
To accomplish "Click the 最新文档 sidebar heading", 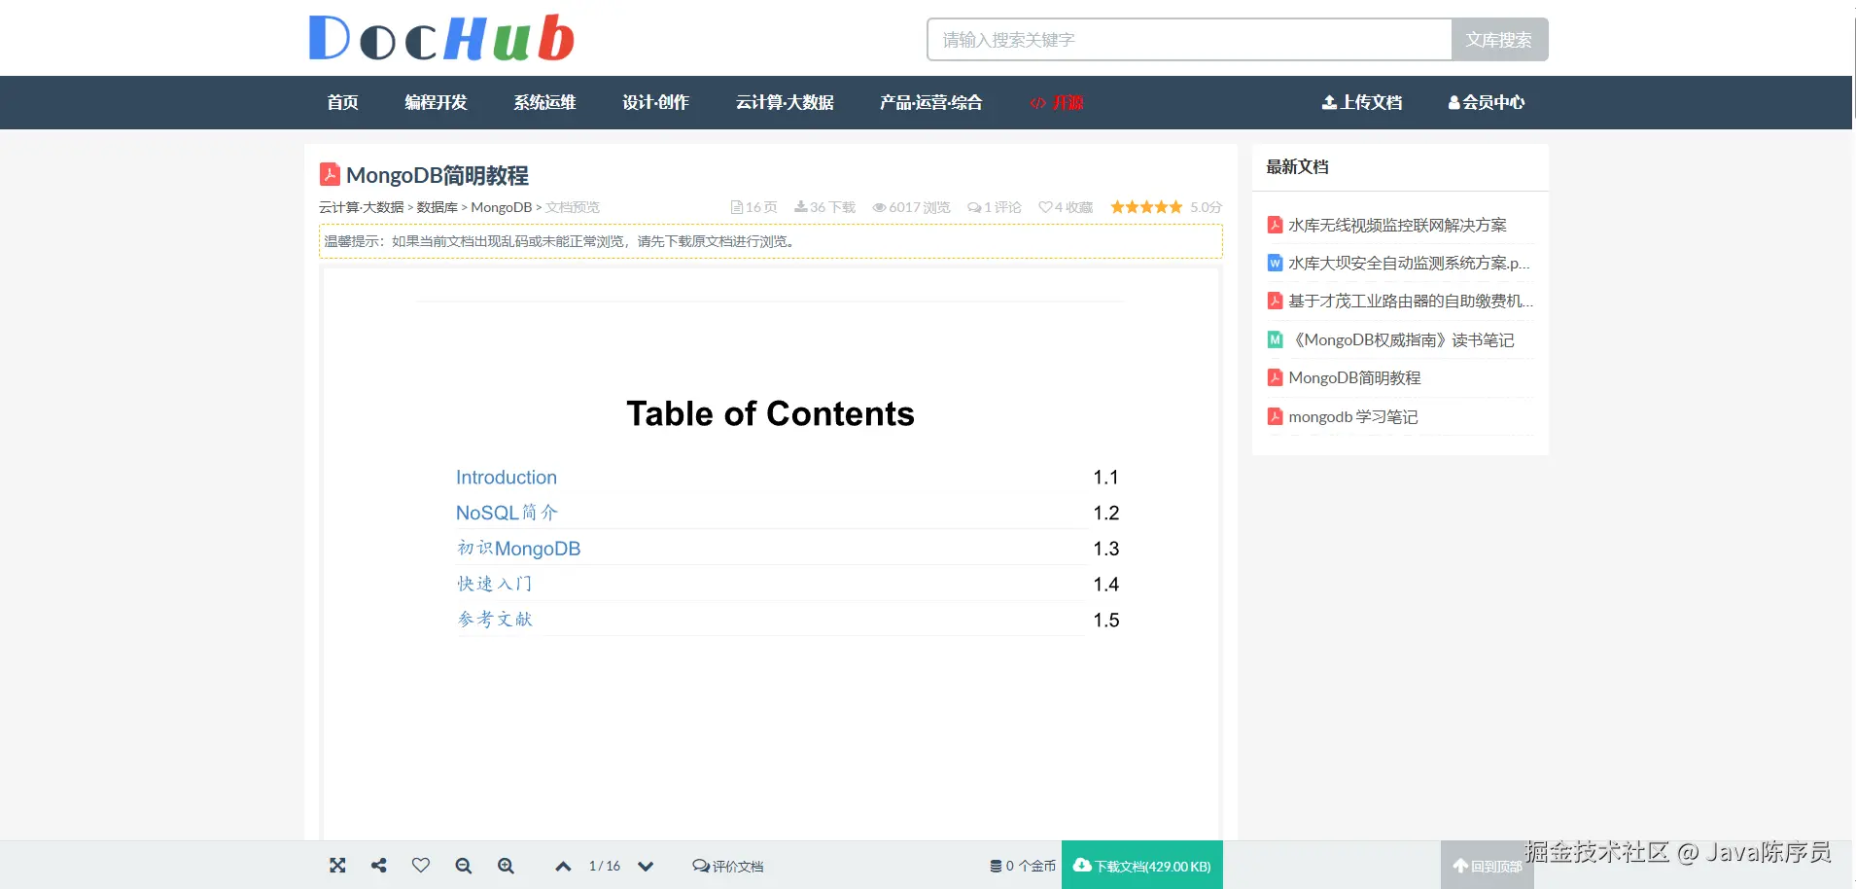I will (1297, 167).
